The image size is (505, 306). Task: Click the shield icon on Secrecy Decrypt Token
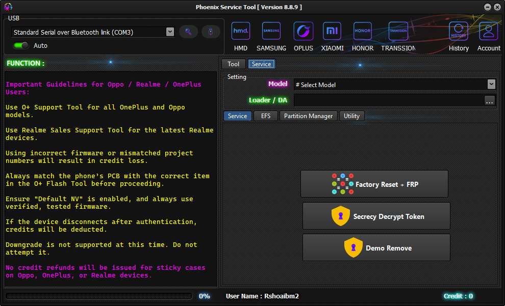pos(340,216)
